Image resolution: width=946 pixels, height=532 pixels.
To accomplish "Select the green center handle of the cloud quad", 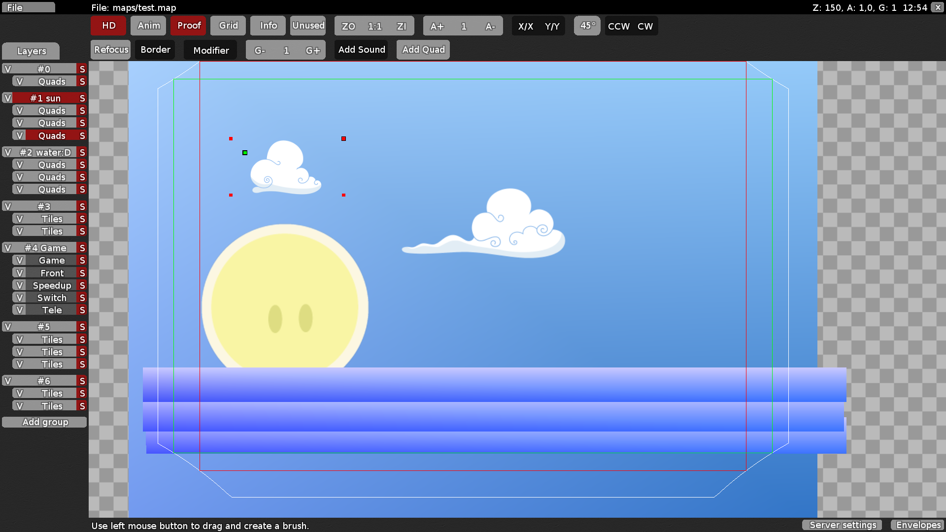I will 245,153.
